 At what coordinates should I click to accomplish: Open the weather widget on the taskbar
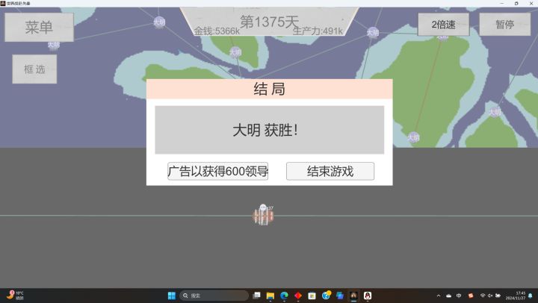tap(15, 296)
